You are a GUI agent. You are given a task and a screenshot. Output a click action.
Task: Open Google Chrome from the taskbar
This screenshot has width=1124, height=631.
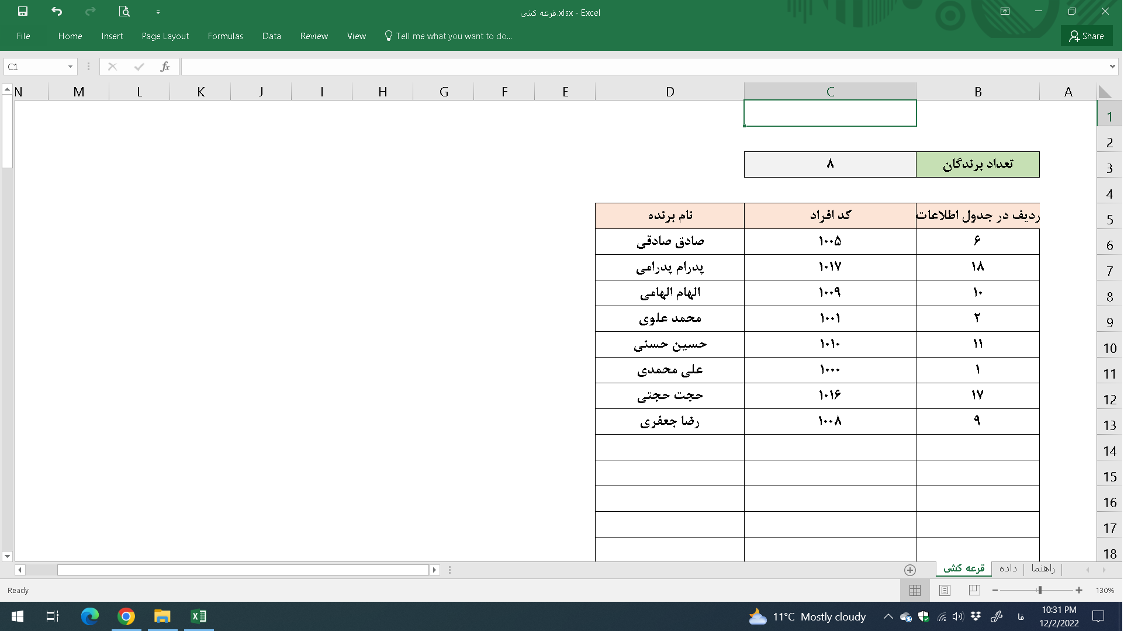tap(126, 616)
